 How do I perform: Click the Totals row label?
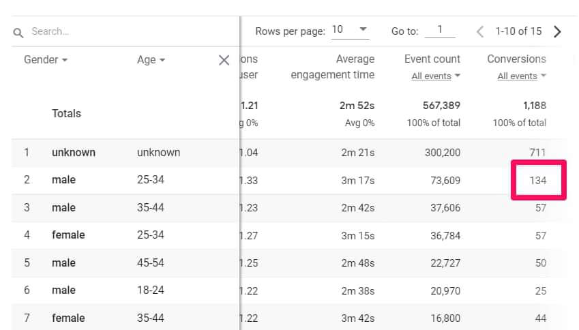pyautogui.click(x=66, y=114)
